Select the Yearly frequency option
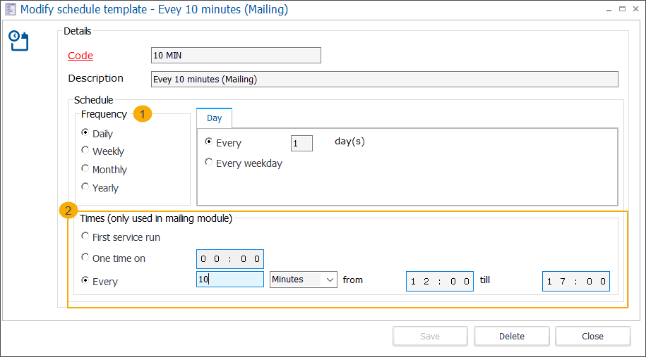The height and width of the screenshot is (357, 646). pyautogui.click(x=85, y=187)
